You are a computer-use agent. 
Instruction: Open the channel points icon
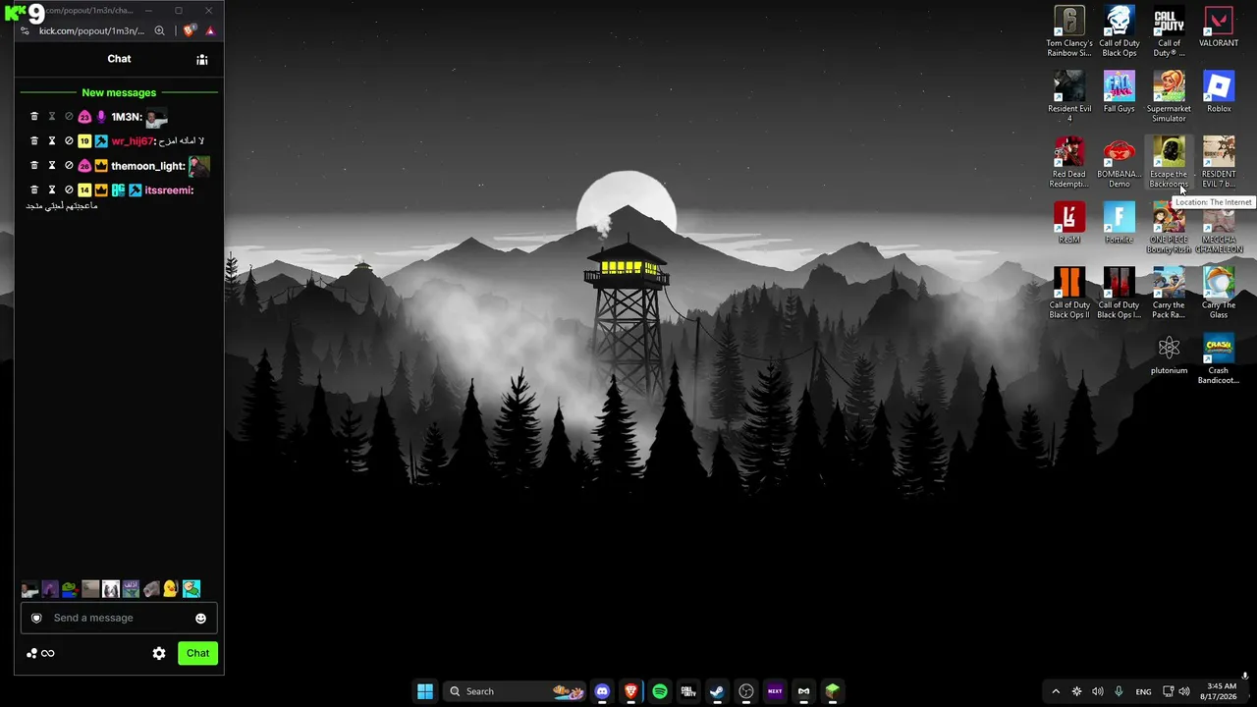(32, 653)
